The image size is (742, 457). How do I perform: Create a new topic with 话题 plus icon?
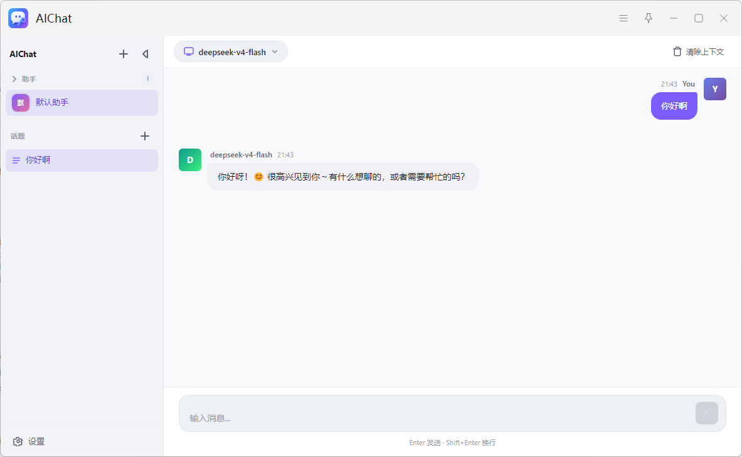click(145, 136)
